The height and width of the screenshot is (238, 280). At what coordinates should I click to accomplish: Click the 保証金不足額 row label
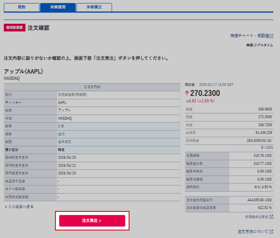(15, 181)
